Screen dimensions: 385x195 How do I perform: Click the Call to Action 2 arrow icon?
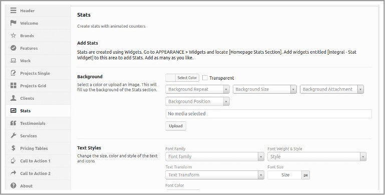tap(13, 173)
